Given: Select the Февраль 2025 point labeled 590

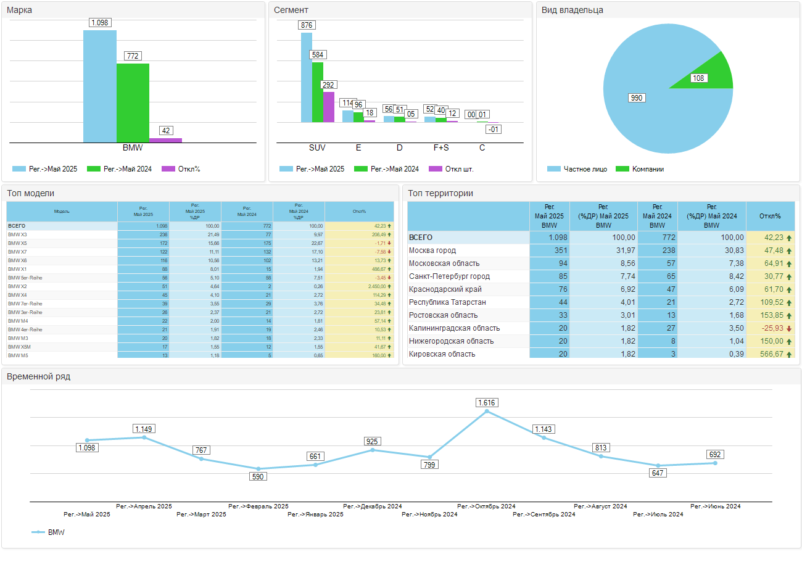Looking at the screenshot, I should pyautogui.click(x=258, y=469).
